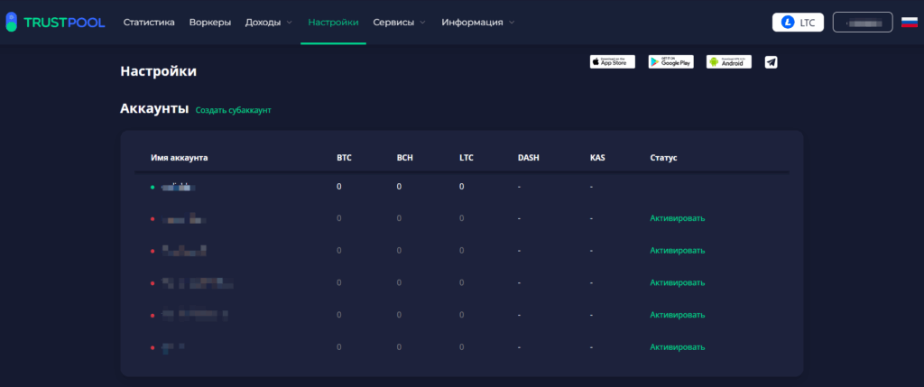Viewport: 924px width, 387px height.
Task: Click Активировать on the last account row
Action: tap(677, 346)
